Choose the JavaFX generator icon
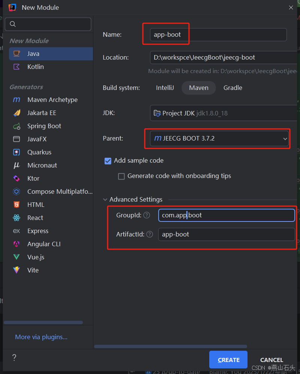This screenshot has height=374, width=300. [16, 139]
